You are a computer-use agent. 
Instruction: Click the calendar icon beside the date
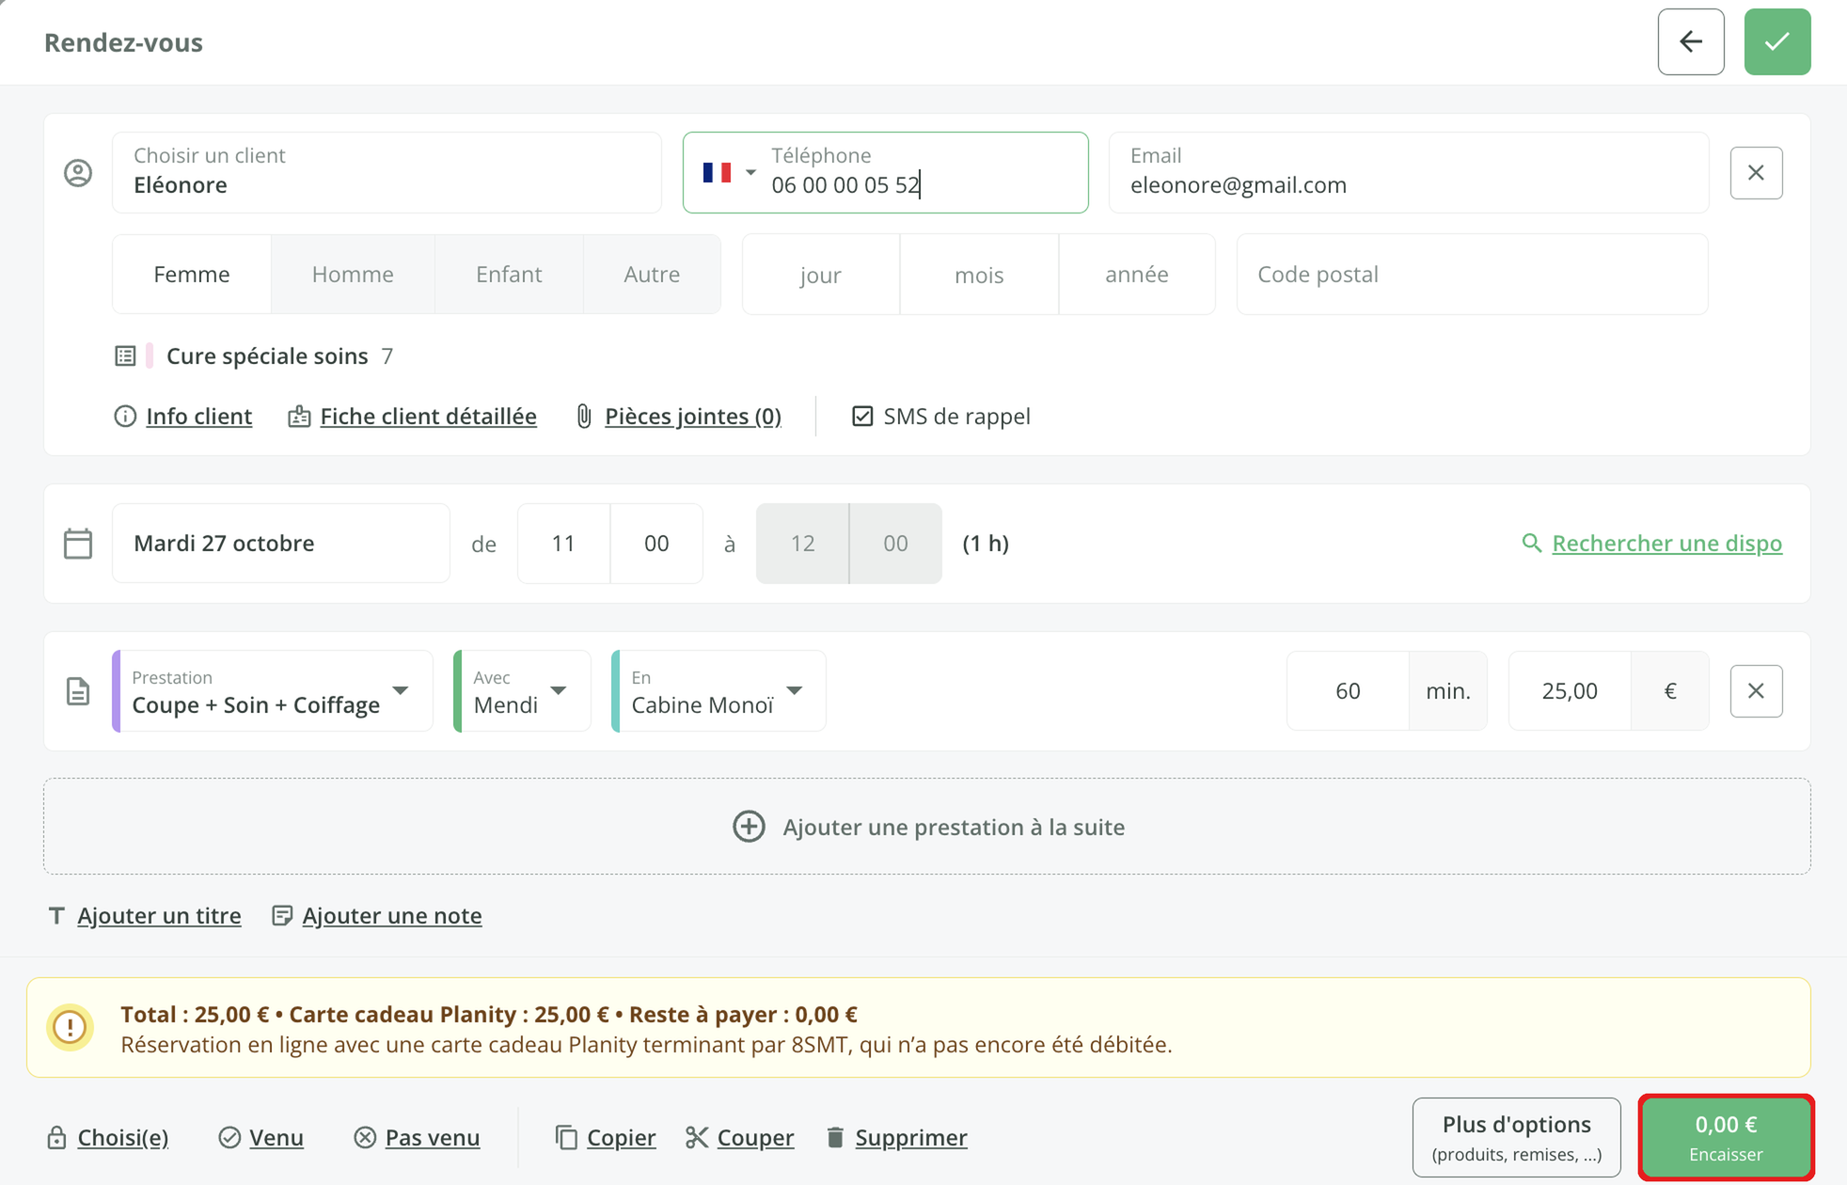(x=78, y=544)
